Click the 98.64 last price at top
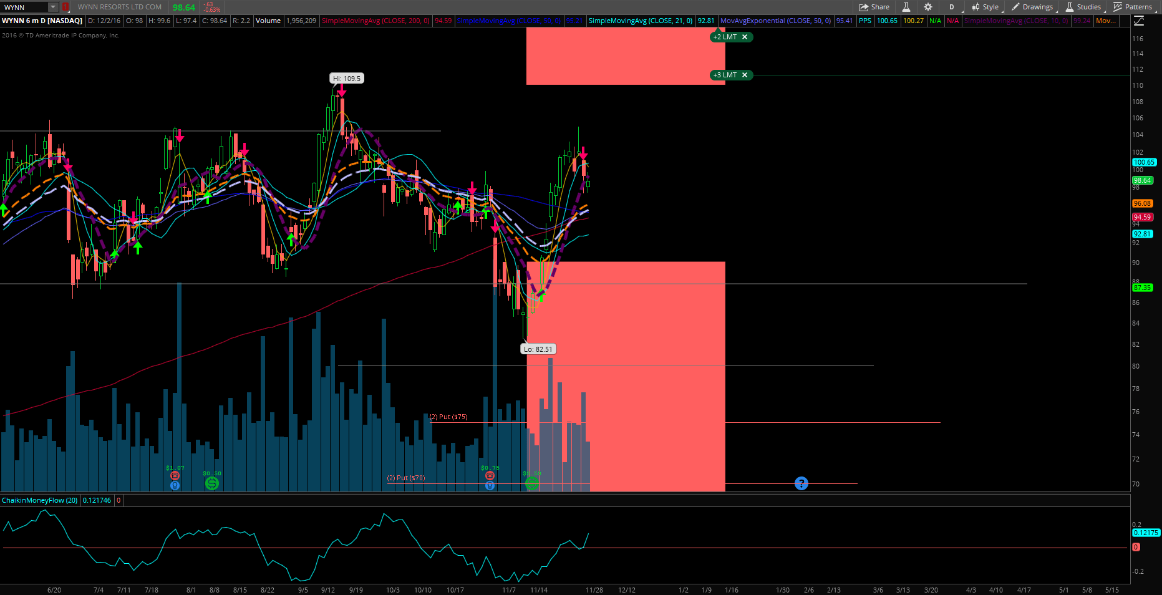 (x=184, y=7)
